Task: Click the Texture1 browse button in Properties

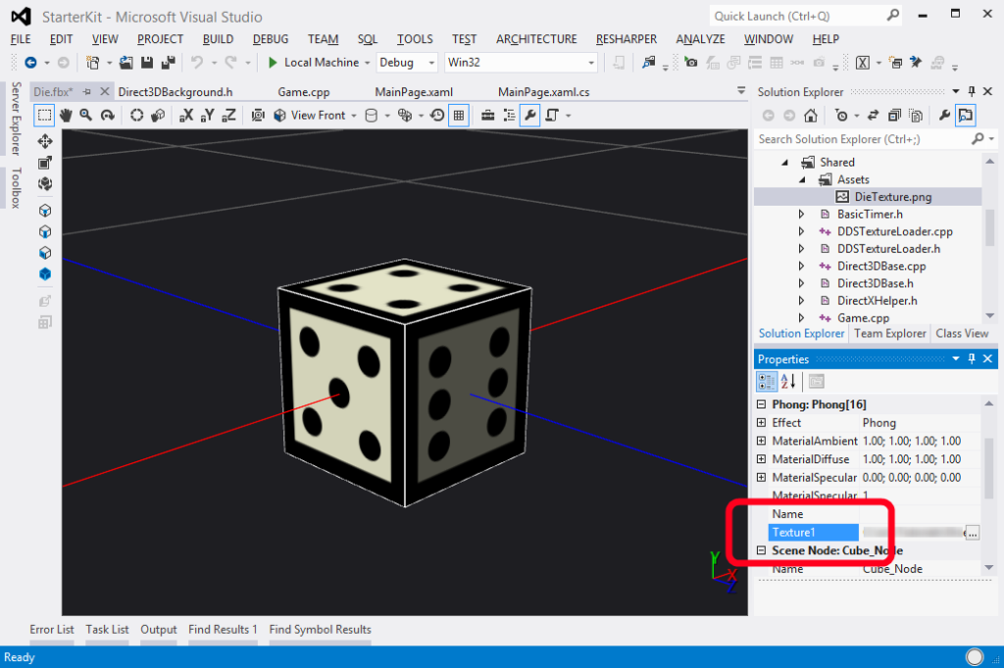Action: pyautogui.click(x=971, y=532)
